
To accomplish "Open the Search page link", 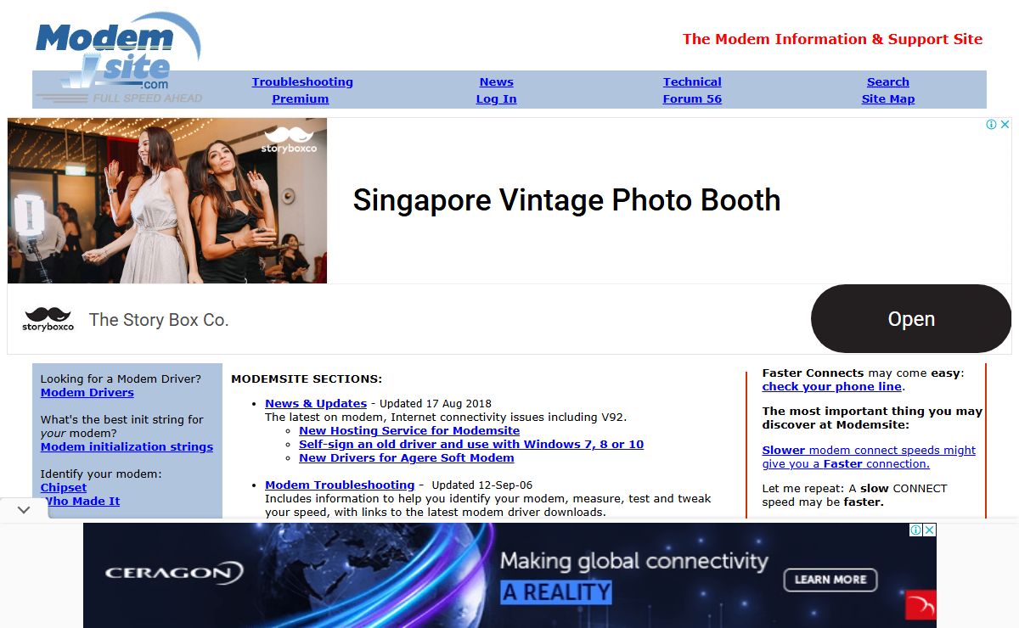I will point(888,82).
